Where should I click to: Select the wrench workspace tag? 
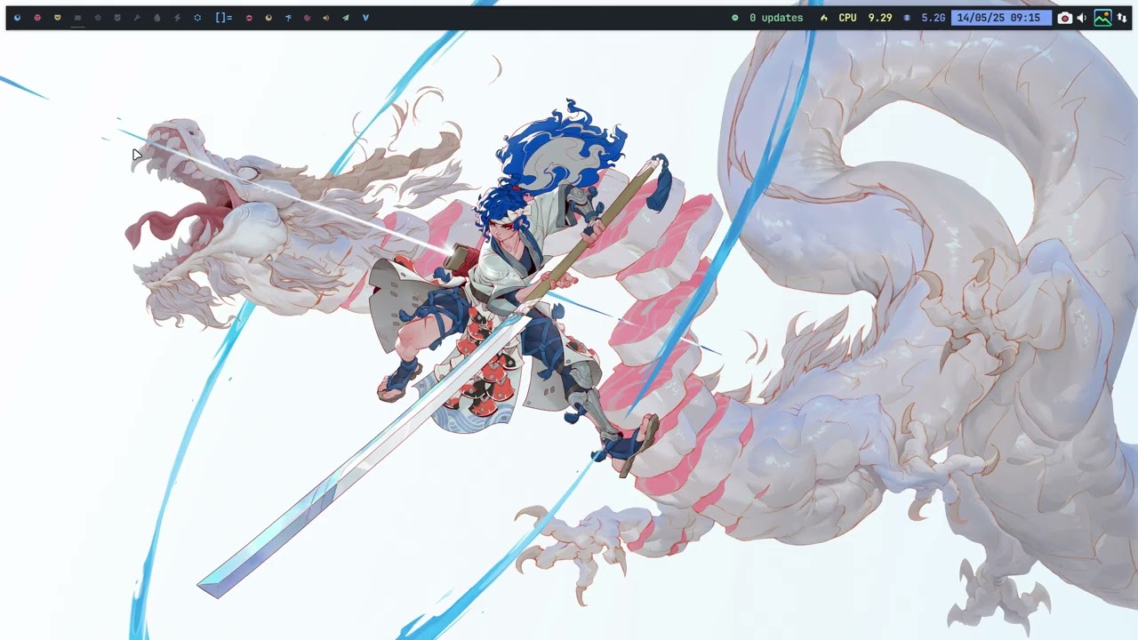[137, 18]
